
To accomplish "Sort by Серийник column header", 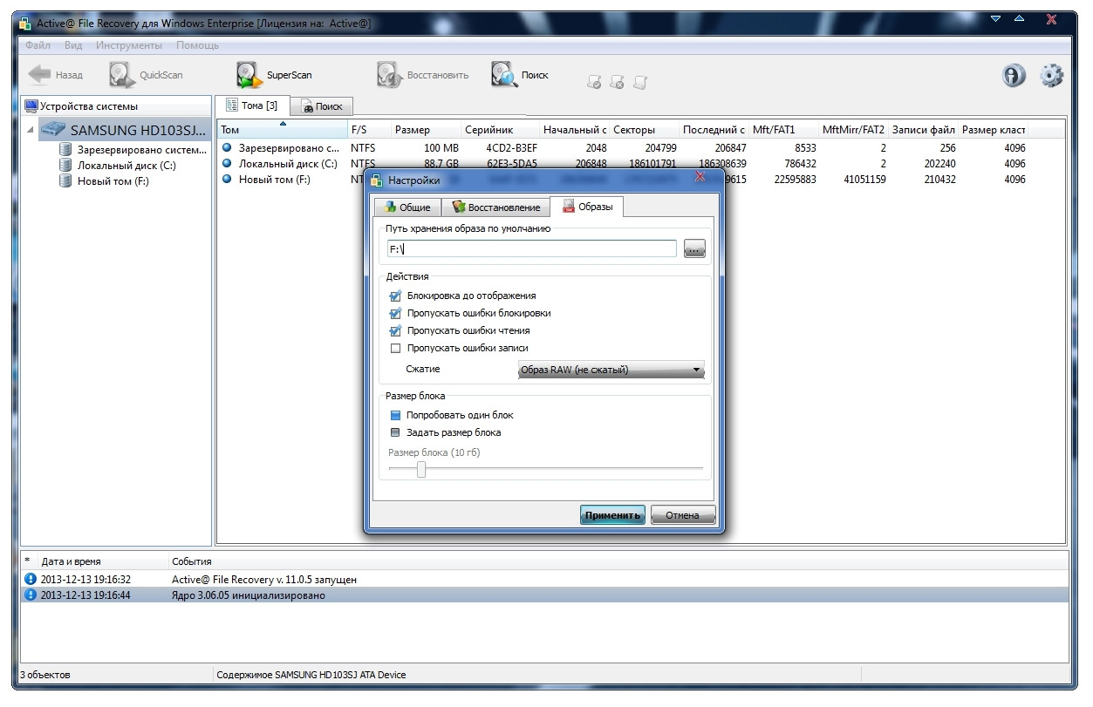I will point(500,129).
